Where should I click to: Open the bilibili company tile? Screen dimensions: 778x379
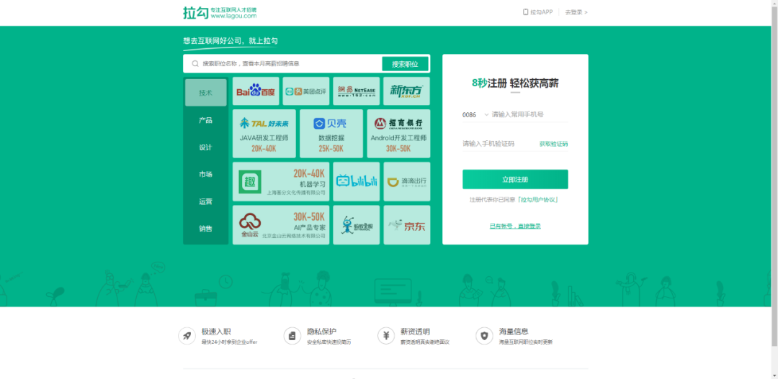[357, 181]
